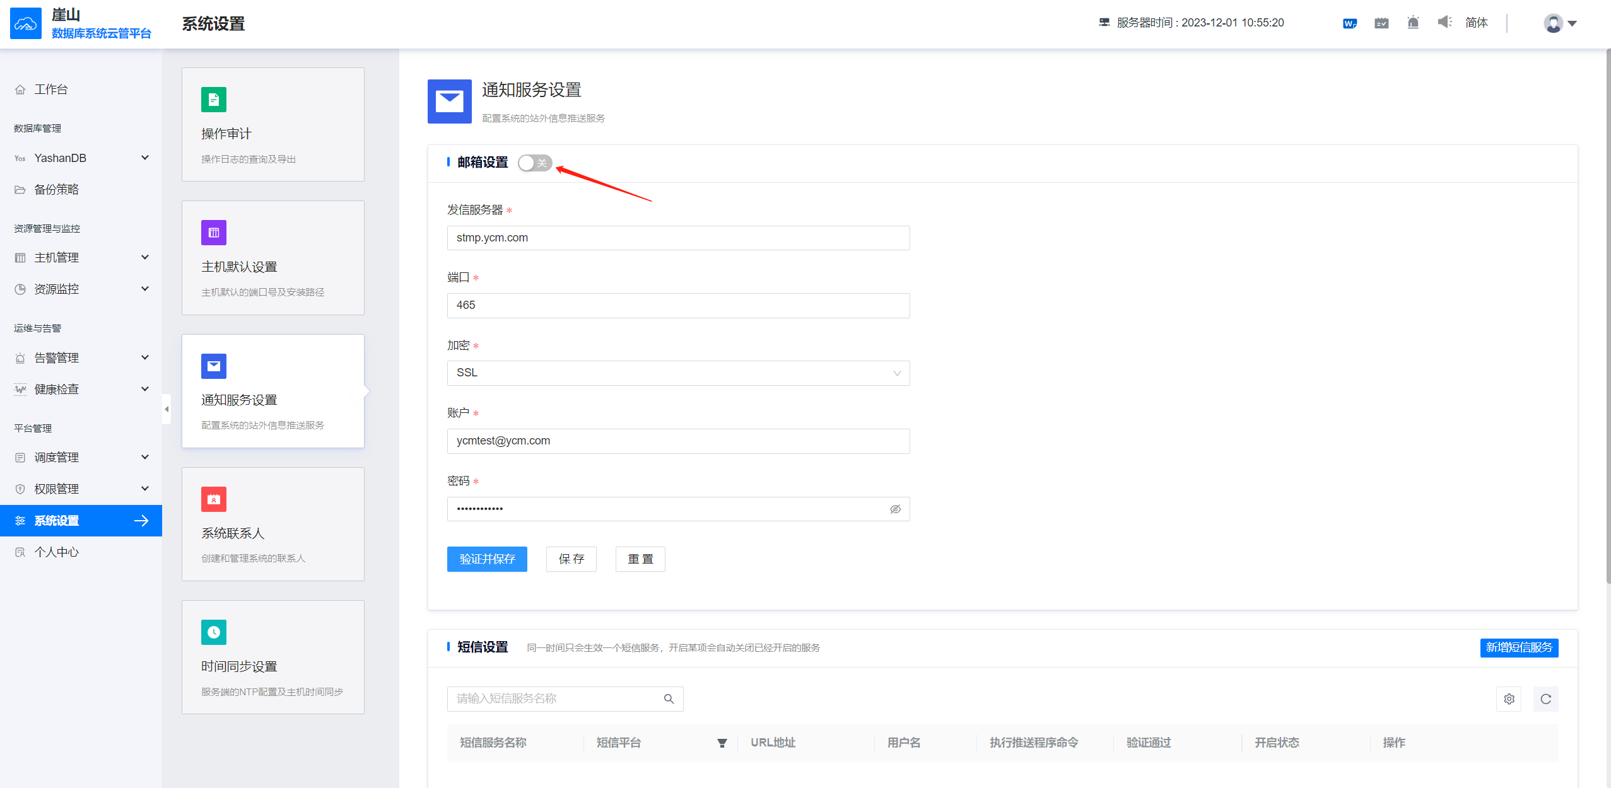Open the SSL encryption dropdown

point(678,373)
